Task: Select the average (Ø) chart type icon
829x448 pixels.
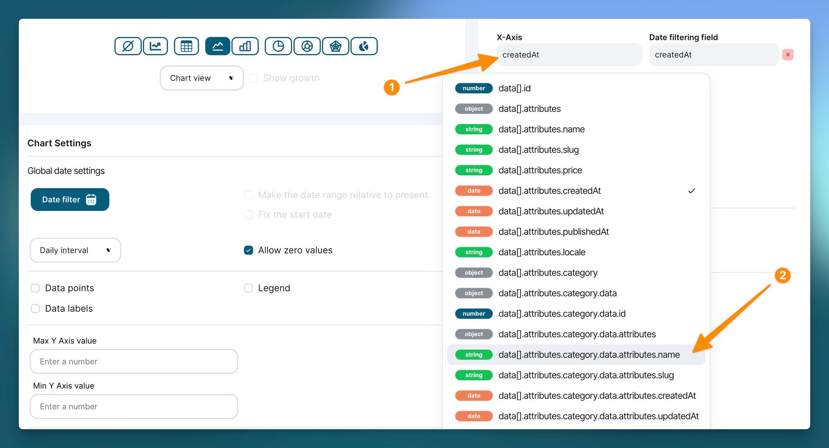Action: coord(128,46)
